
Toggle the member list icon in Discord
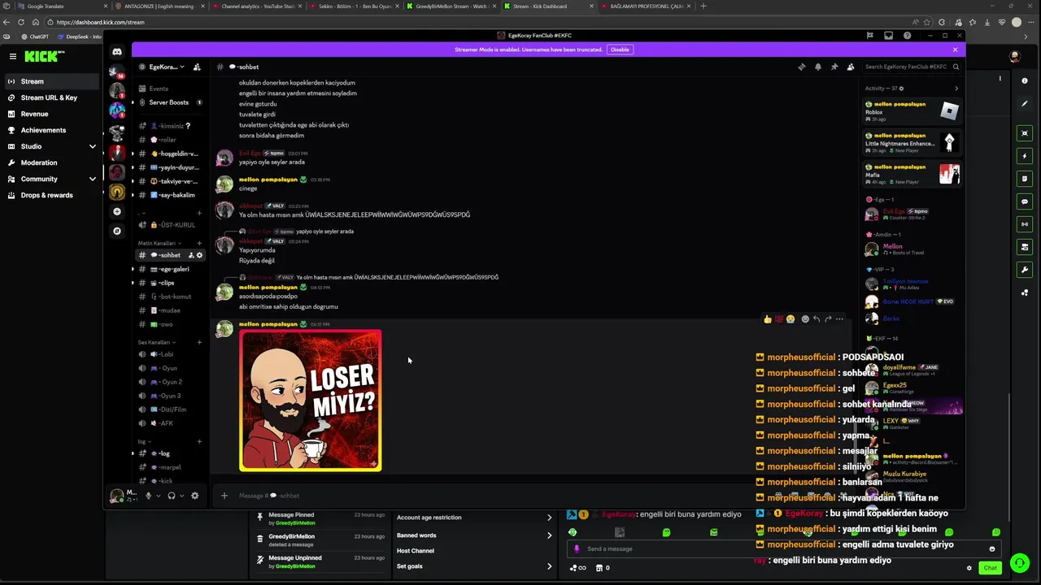coord(851,67)
